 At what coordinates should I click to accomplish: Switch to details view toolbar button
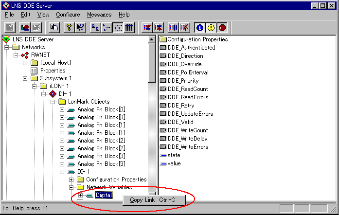point(129,28)
